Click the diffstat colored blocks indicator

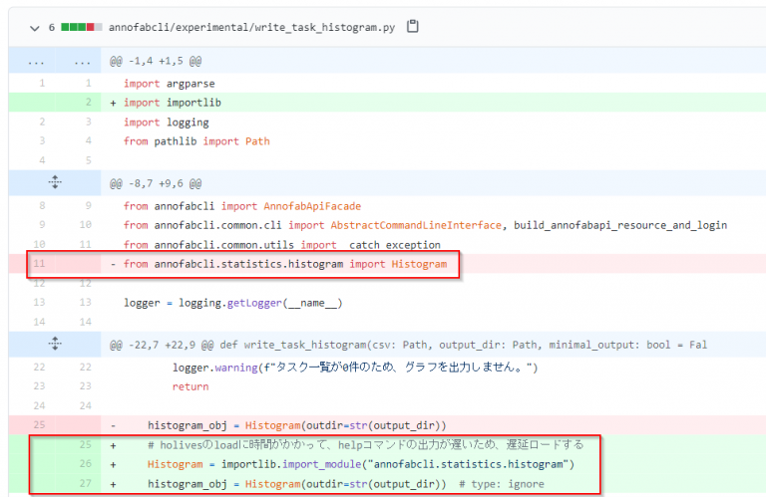pyautogui.click(x=82, y=27)
